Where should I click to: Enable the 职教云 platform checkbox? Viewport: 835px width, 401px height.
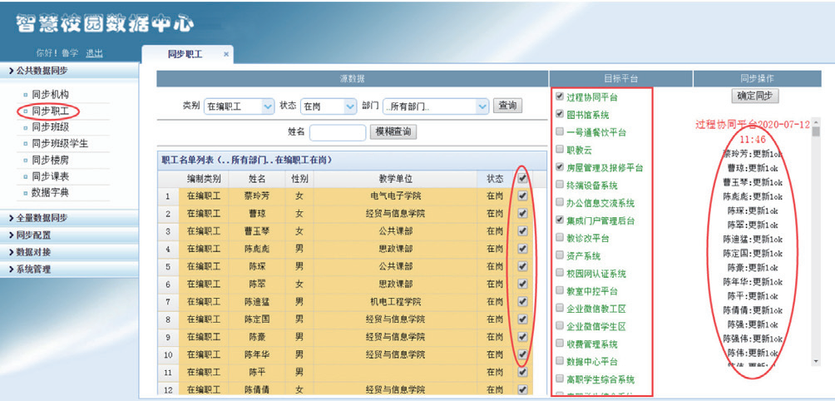coord(560,150)
